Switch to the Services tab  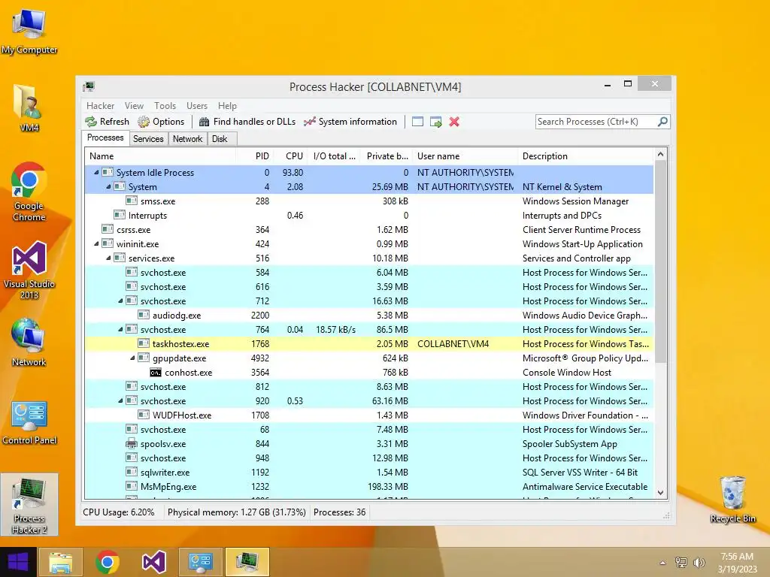click(x=148, y=139)
